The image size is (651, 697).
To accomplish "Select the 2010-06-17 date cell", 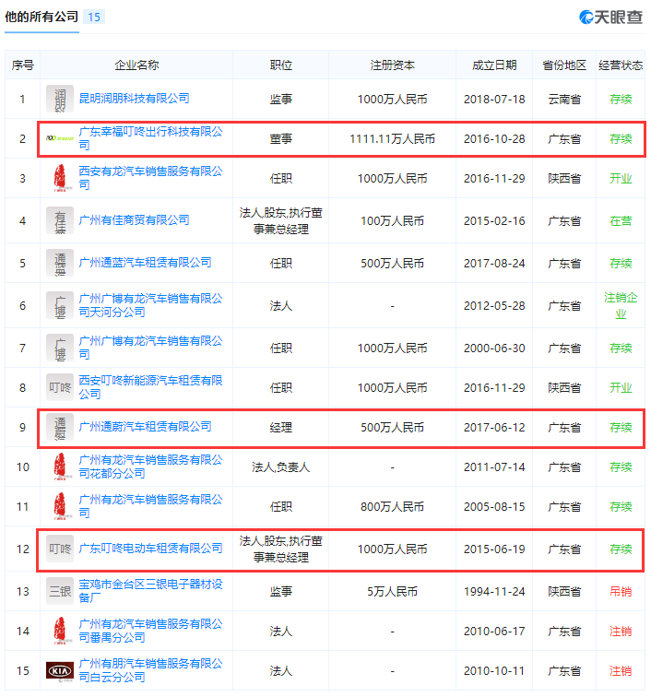I will pyautogui.click(x=494, y=632).
